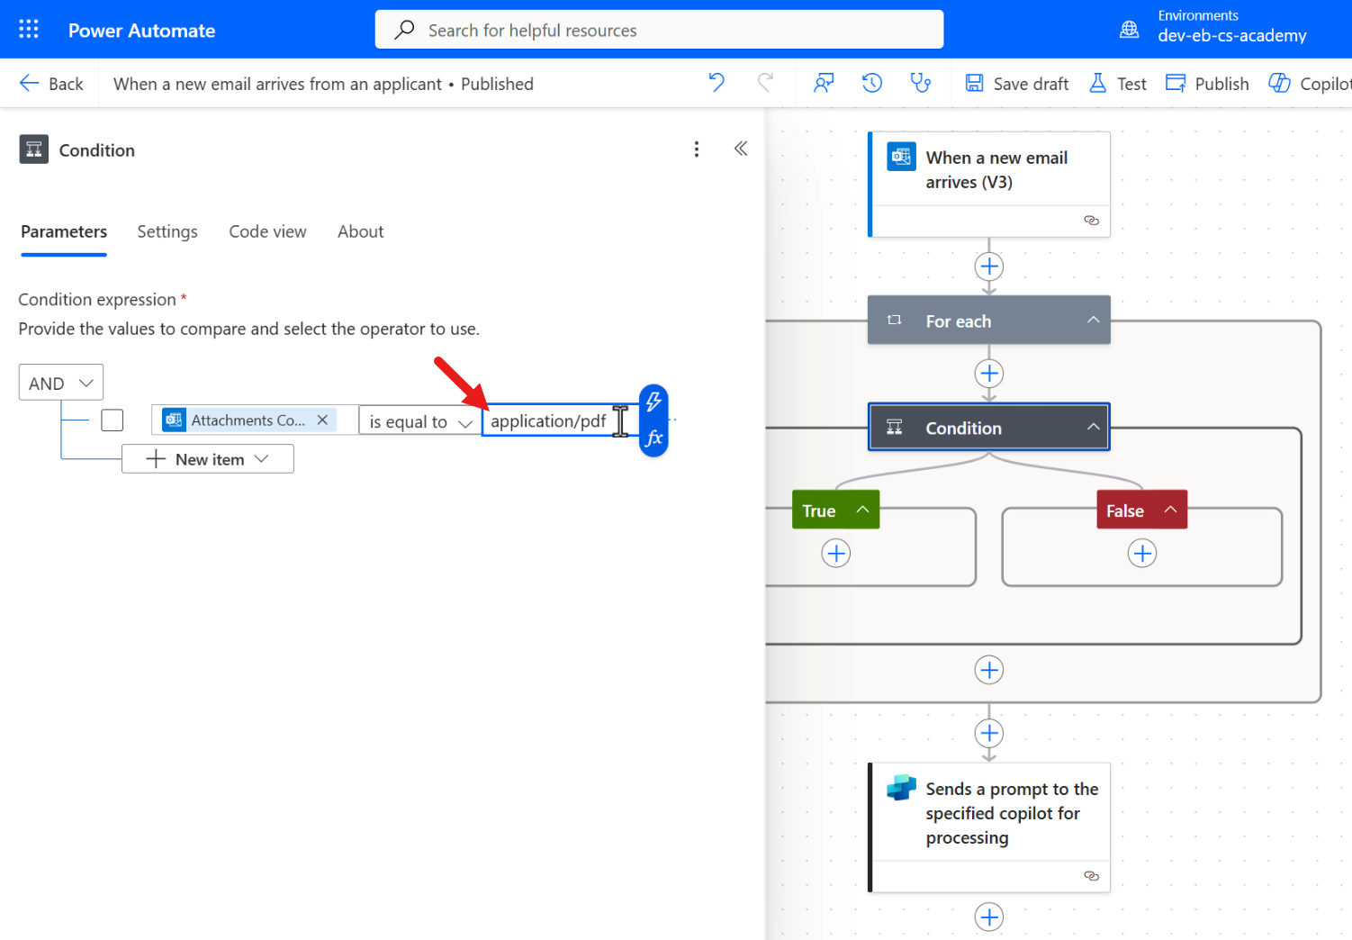Viewport: 1352px width, 940px height.
Task: Tick the condition row checkbox
Action: click(113, 420)
